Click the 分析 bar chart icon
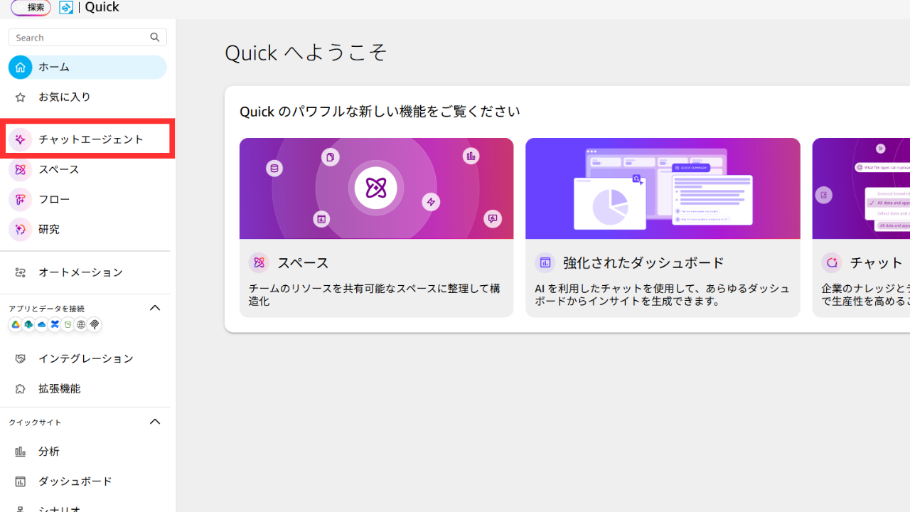 point(20,452)
